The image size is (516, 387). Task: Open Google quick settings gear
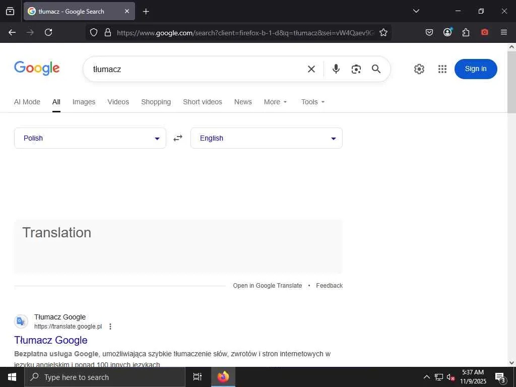(419, 69)
